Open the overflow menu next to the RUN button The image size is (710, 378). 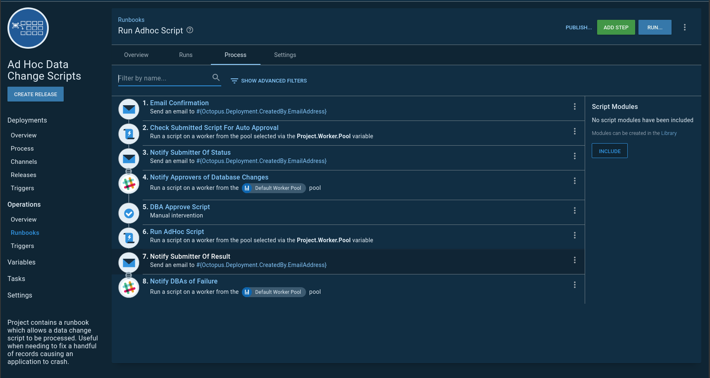click(x=685, y=27)
